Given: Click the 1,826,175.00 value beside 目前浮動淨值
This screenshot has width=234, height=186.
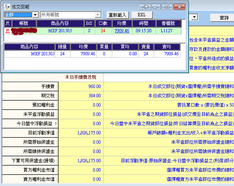Looking at the screenshot, I should point(89,133).
